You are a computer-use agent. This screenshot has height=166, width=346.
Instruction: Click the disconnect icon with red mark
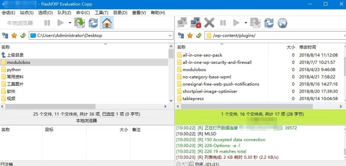(195, 23)
